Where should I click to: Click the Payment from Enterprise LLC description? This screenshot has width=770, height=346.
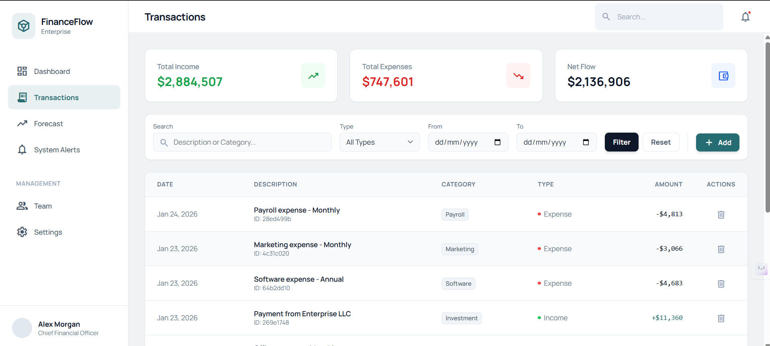(302, 314)
